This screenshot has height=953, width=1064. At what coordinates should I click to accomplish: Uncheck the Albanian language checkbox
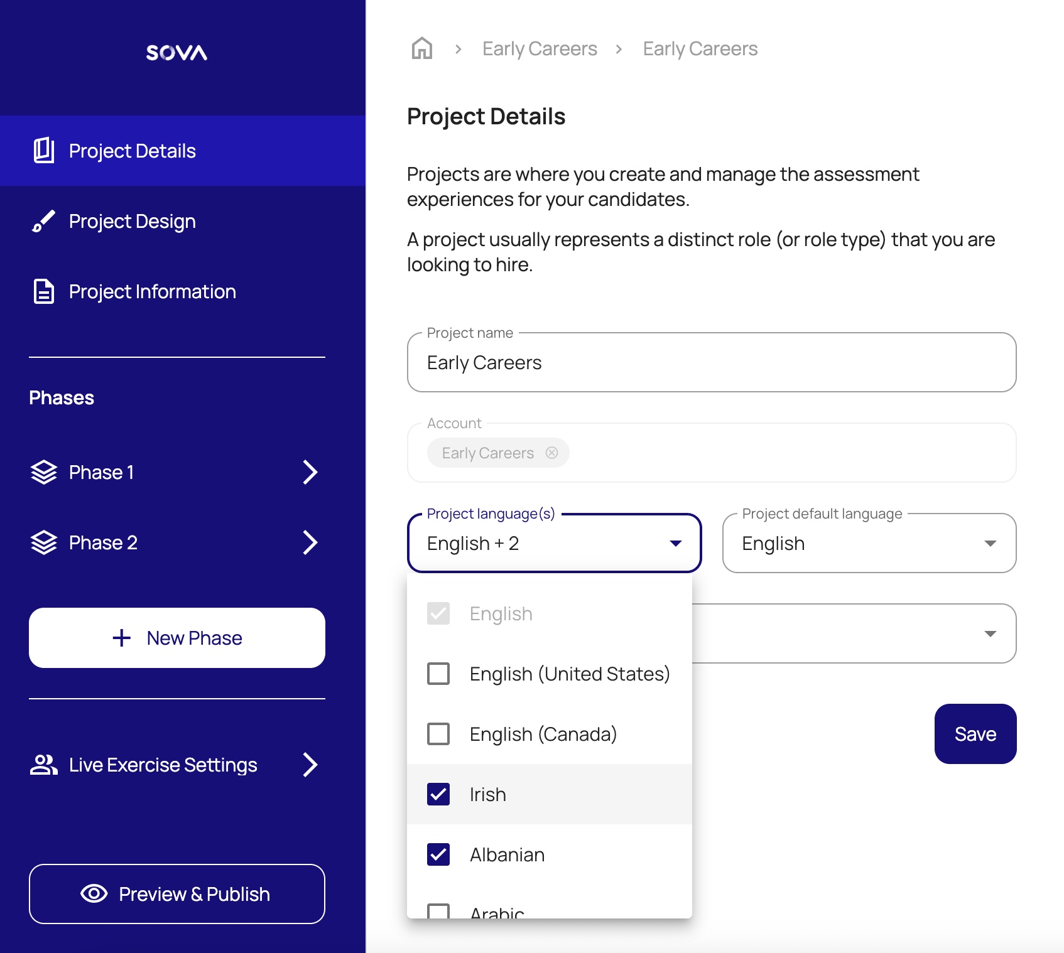point(438,854)
